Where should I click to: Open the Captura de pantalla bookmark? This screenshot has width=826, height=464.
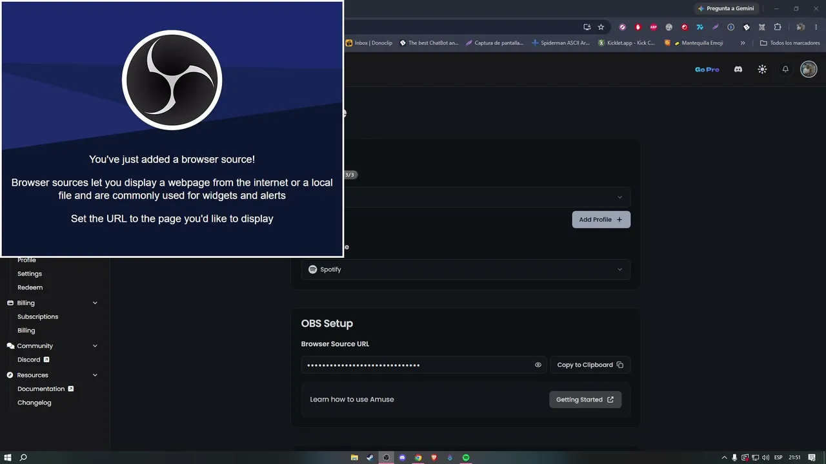pos(494,43)
